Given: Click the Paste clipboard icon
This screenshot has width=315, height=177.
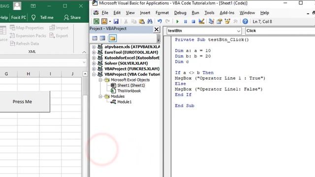Looking at the screenshot, I should [142, 21].
